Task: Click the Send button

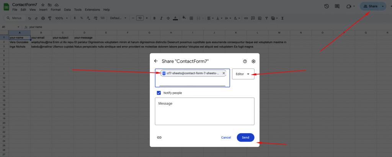Action: (x=245, y=137)
